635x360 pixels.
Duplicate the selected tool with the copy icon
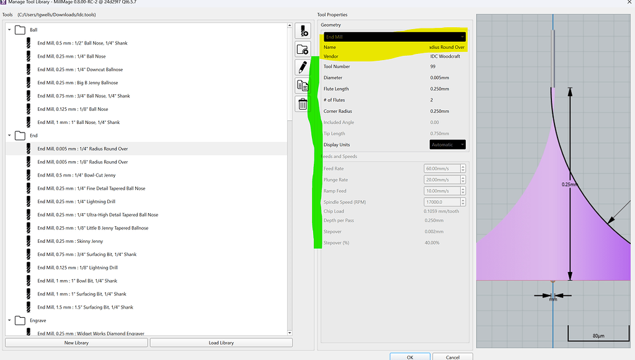303,86
